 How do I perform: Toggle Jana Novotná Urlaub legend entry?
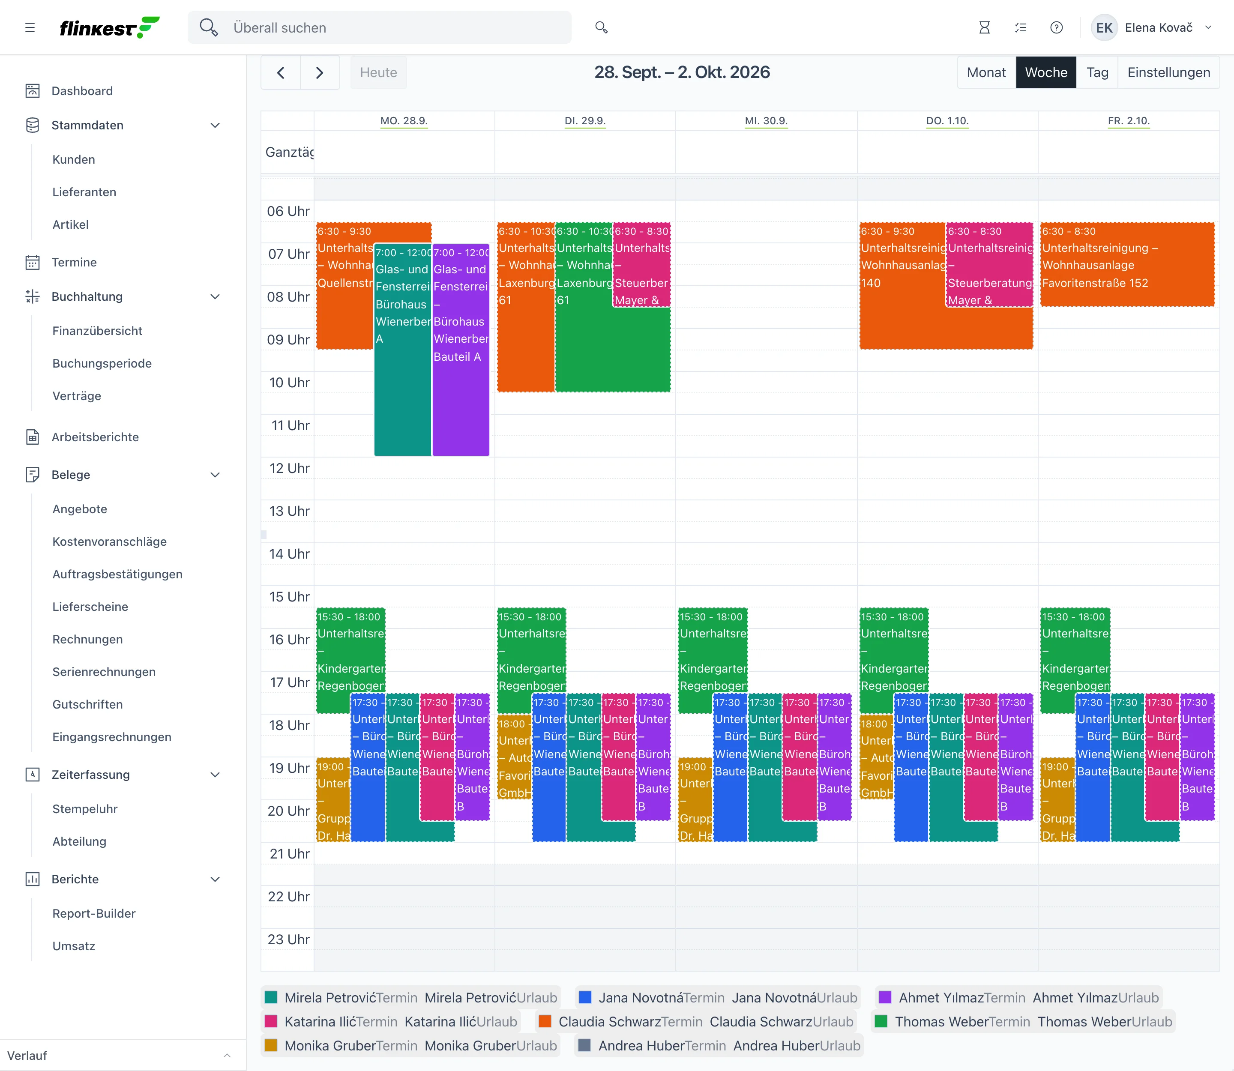point(794,997)
